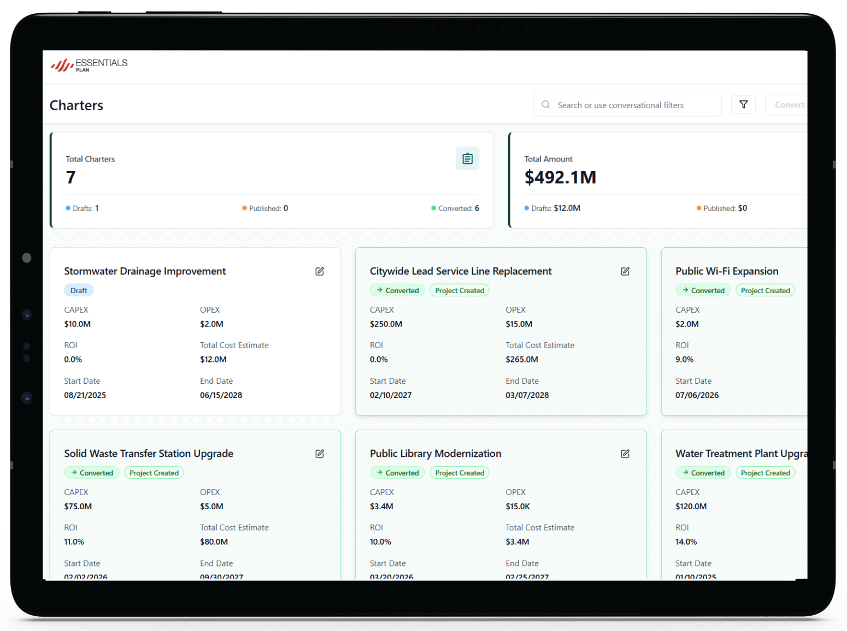Click Converted badge on Citywide Lead charter

(x=397, y=290)
